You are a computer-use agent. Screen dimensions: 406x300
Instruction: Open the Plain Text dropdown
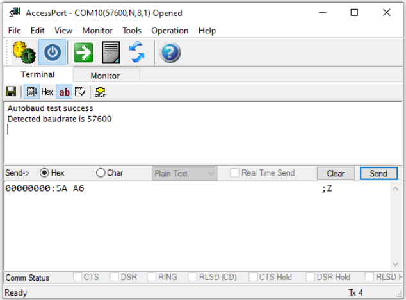coord(184,173)
